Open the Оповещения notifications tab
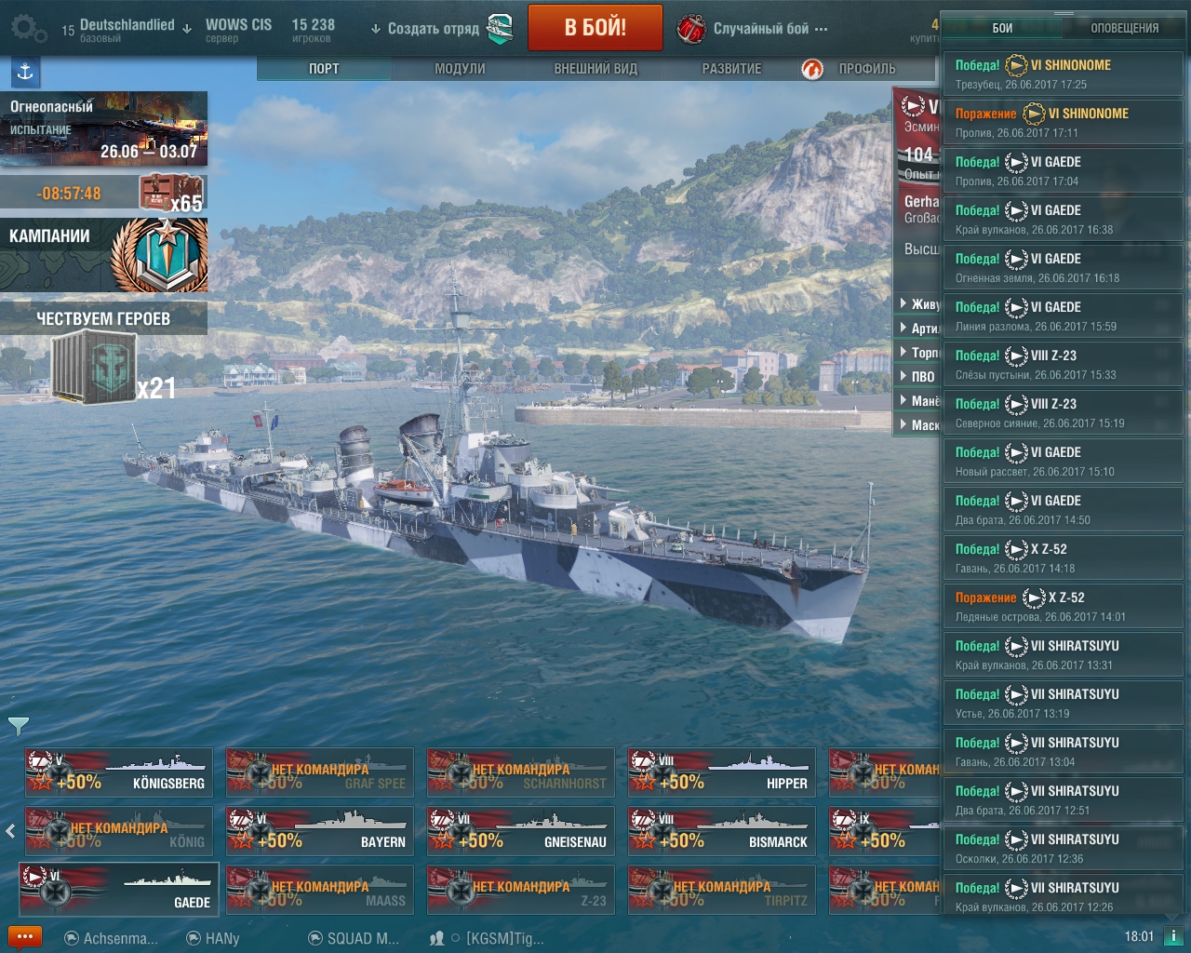1191x953 pixels. point(1124,28)
